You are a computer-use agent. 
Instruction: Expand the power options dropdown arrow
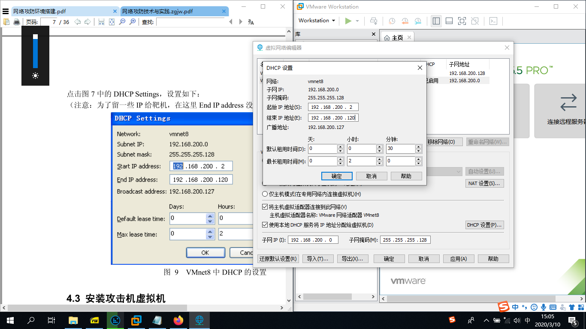pyautogui.click(x=357, y=21)
